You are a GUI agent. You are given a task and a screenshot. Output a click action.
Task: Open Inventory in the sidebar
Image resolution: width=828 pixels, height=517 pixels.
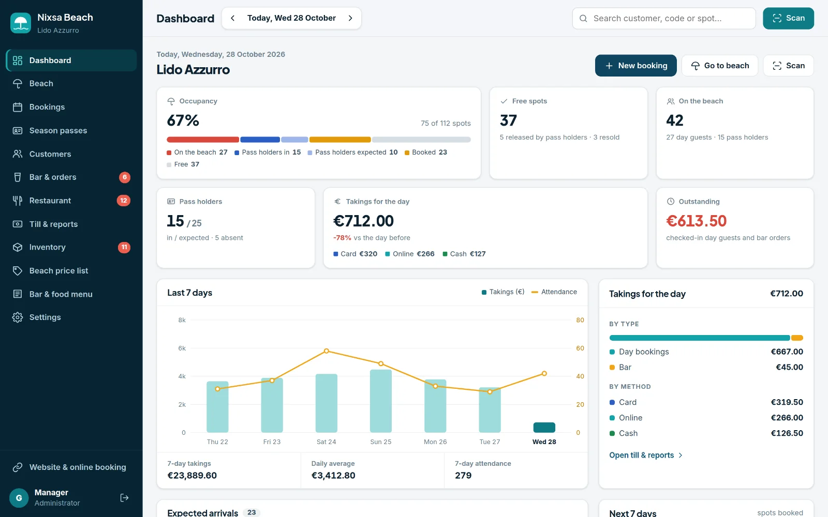click(71, 247)
